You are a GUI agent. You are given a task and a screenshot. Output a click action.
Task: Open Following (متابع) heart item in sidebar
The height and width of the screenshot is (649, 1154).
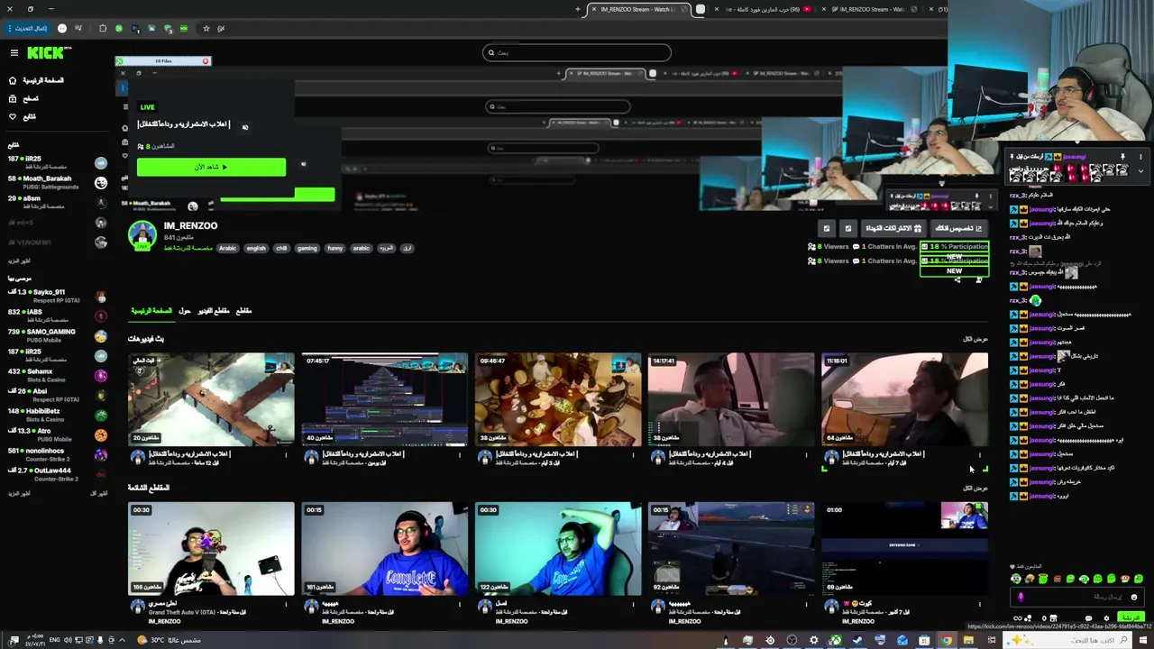point(23,116)
